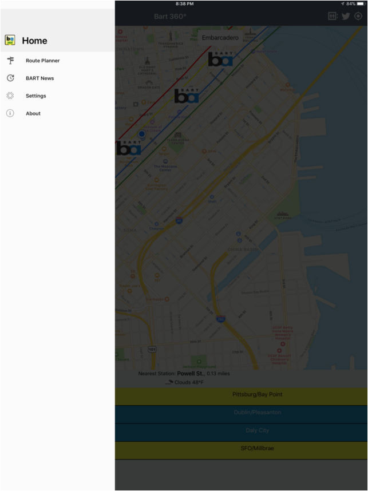Image resolution: width=368 pixels, height=491 pixels.
Task: Tap the middle BART station logo on map
Action: [x=187, y=96]
